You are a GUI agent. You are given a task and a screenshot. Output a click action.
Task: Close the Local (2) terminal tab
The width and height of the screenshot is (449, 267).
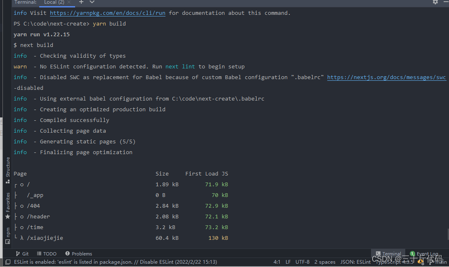coord(69,2)
